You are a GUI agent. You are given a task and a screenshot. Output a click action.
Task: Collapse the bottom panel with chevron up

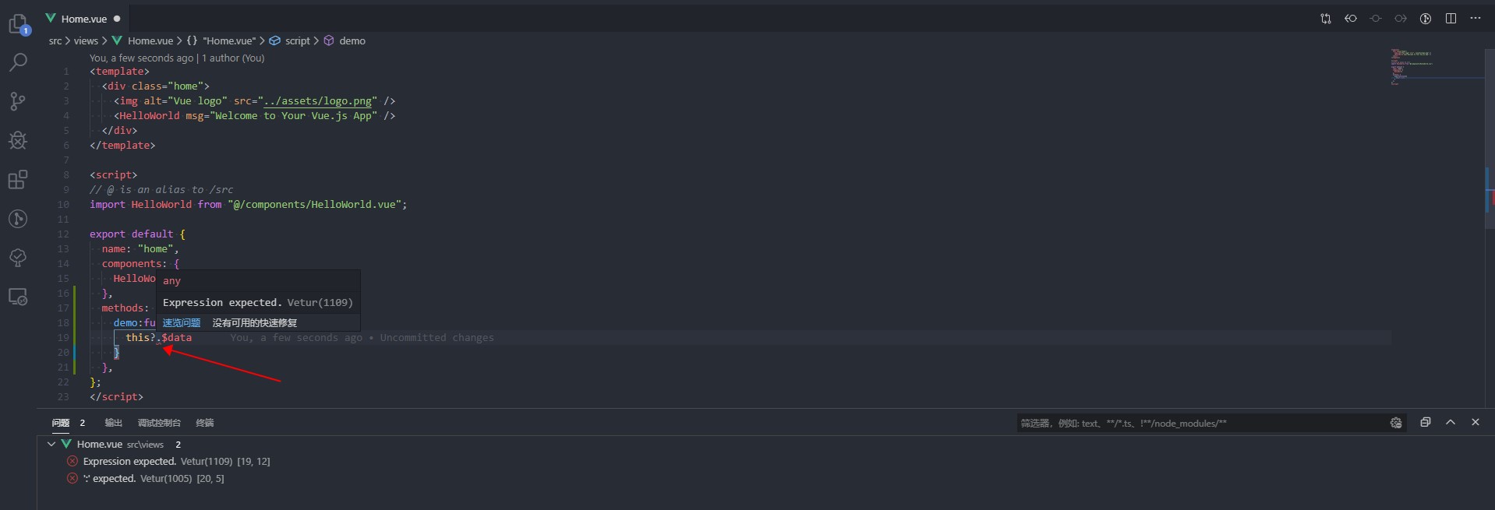click(1451, 422)
